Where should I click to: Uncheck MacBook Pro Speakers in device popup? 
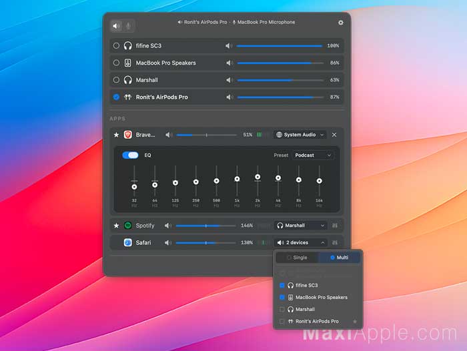click(x=282, y=298)
